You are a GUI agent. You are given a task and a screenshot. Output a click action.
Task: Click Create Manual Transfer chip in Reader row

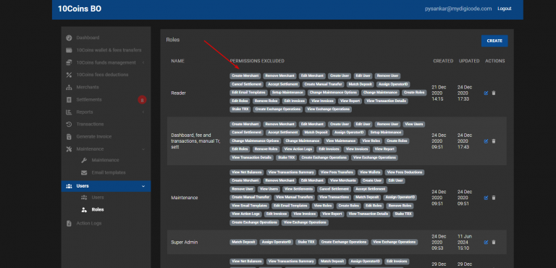point(323,85)
